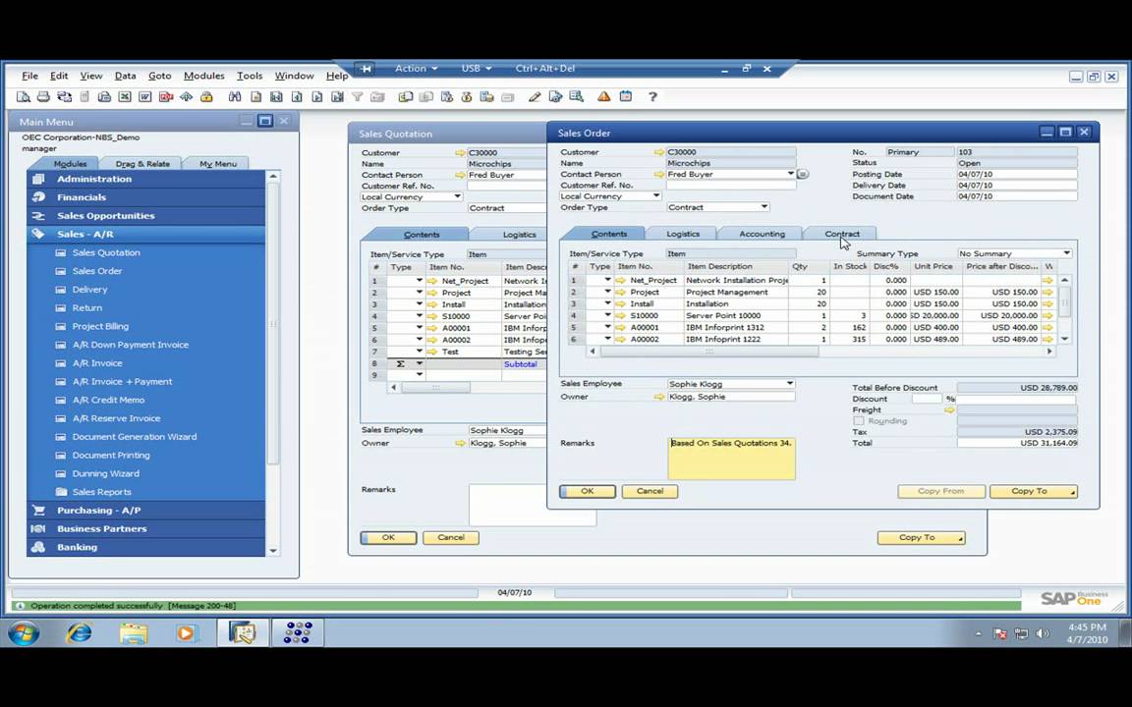Open the USB dropdown in the remote toolbar
Viewport: 1132px width, 707px height.
tap(477, 69)
